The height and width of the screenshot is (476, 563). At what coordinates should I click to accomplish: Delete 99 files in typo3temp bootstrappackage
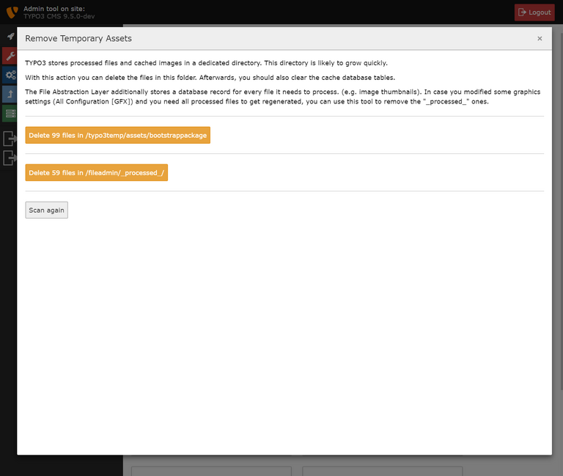118,135
